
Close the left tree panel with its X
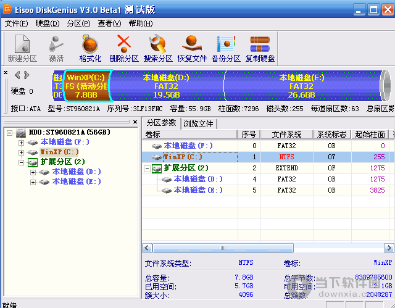(135, 122)
